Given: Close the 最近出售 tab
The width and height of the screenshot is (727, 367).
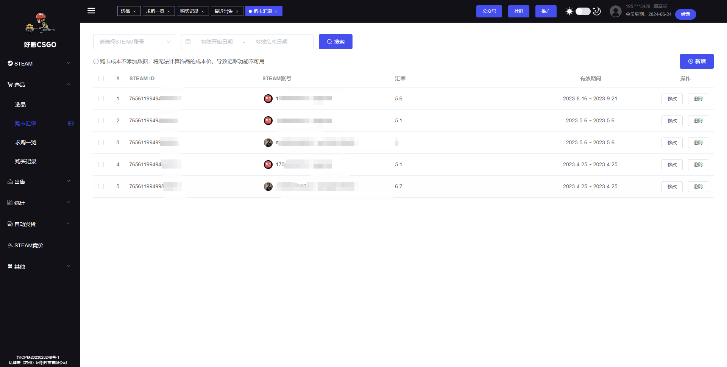Looking at the screenshot, I should tap(237, 11).
